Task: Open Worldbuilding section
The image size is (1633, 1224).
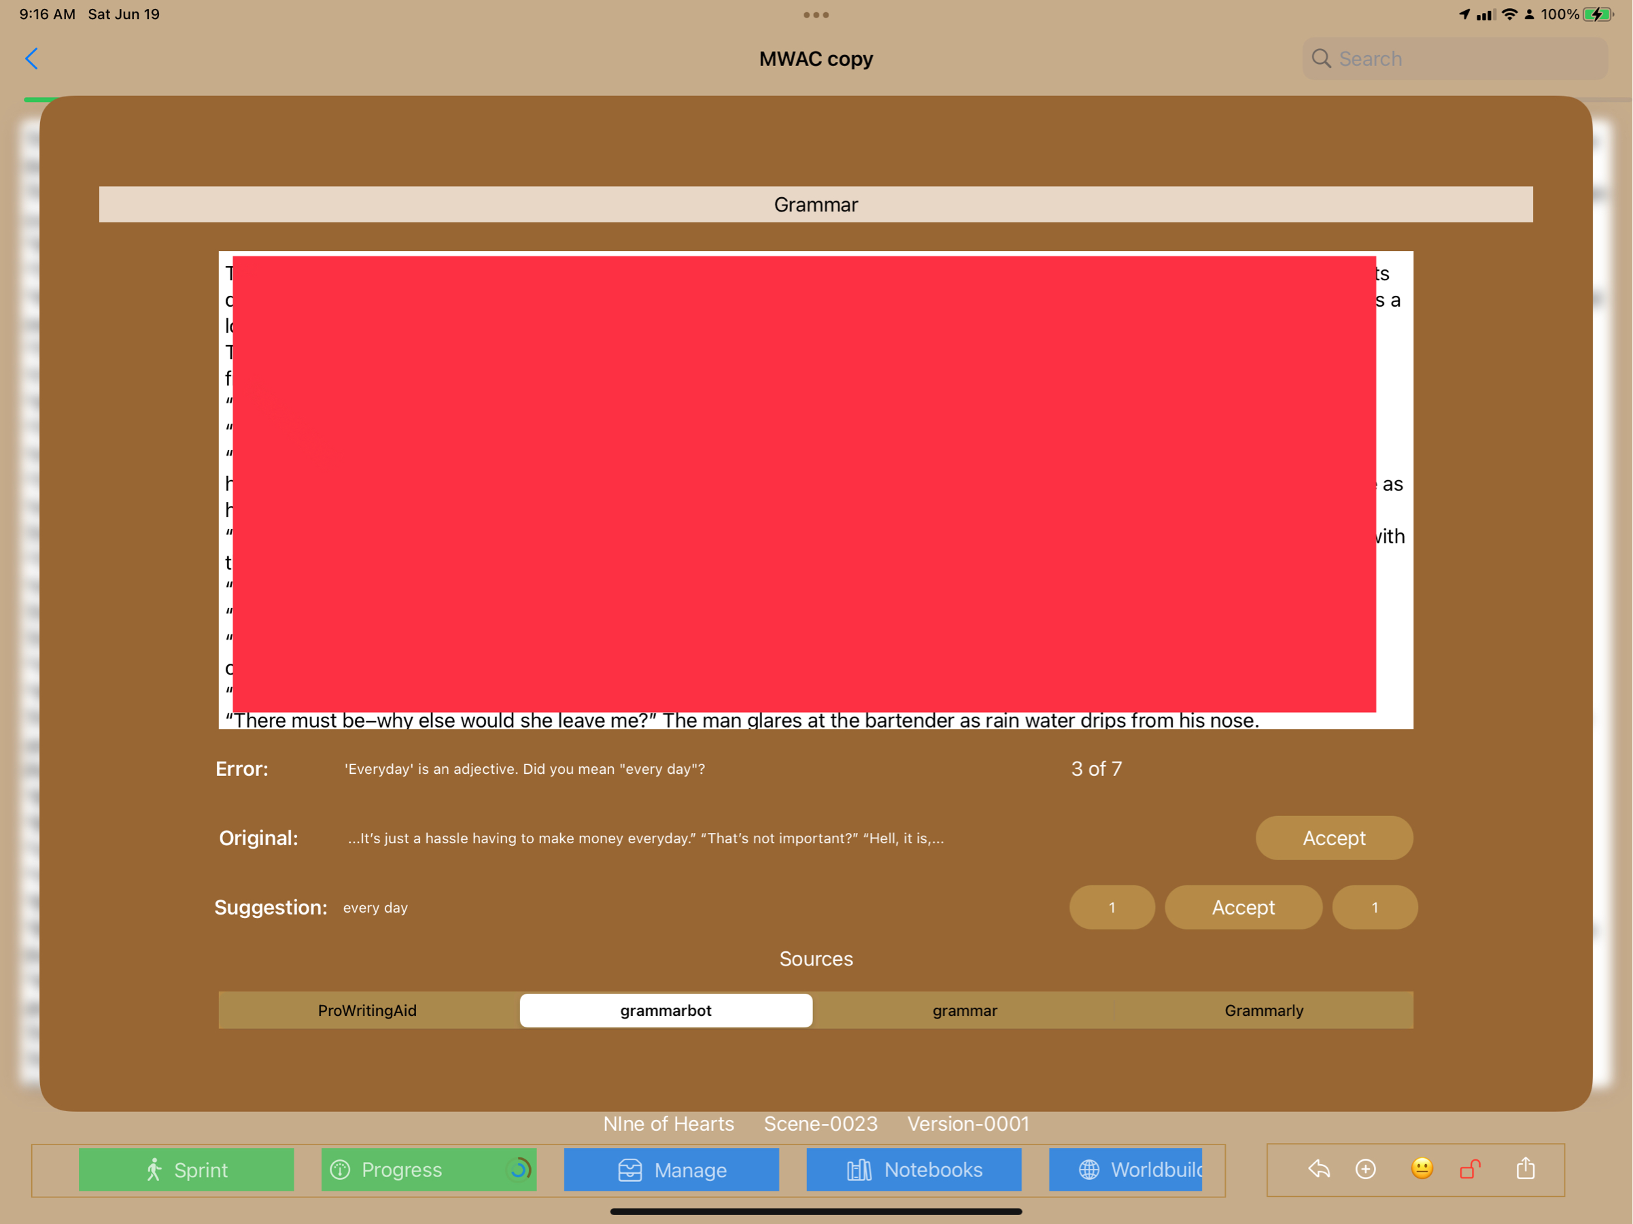Action: click(x=1125, y=1170)
